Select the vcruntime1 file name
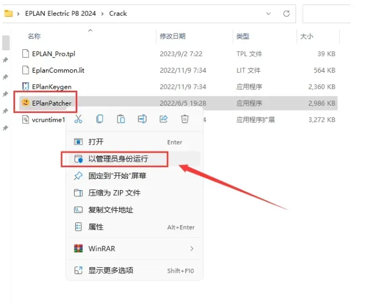This screenshot has height=303, width=365. (x=48, y=120)
